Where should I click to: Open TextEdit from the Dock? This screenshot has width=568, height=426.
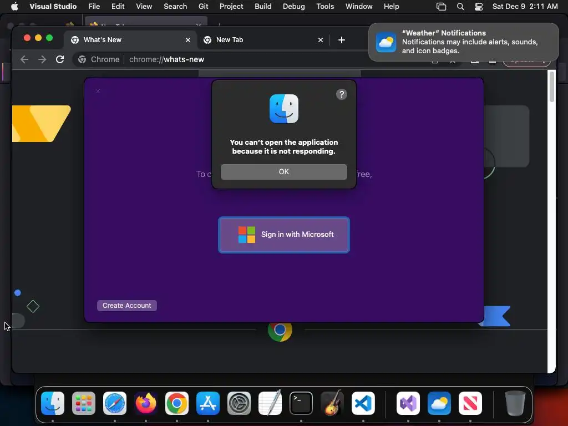[270, 403]
